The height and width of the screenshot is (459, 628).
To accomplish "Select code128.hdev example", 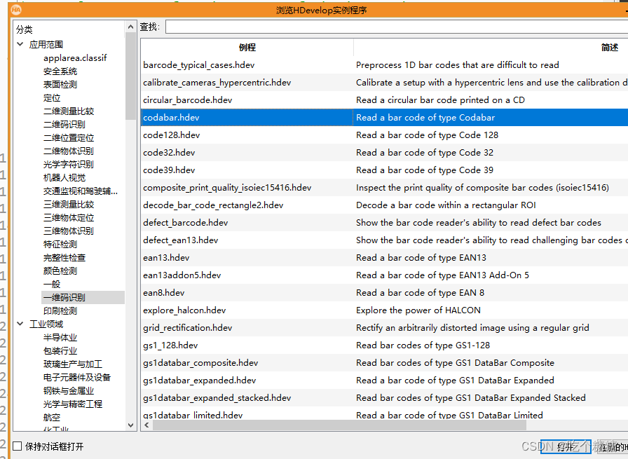I will [x=172, y=135].
